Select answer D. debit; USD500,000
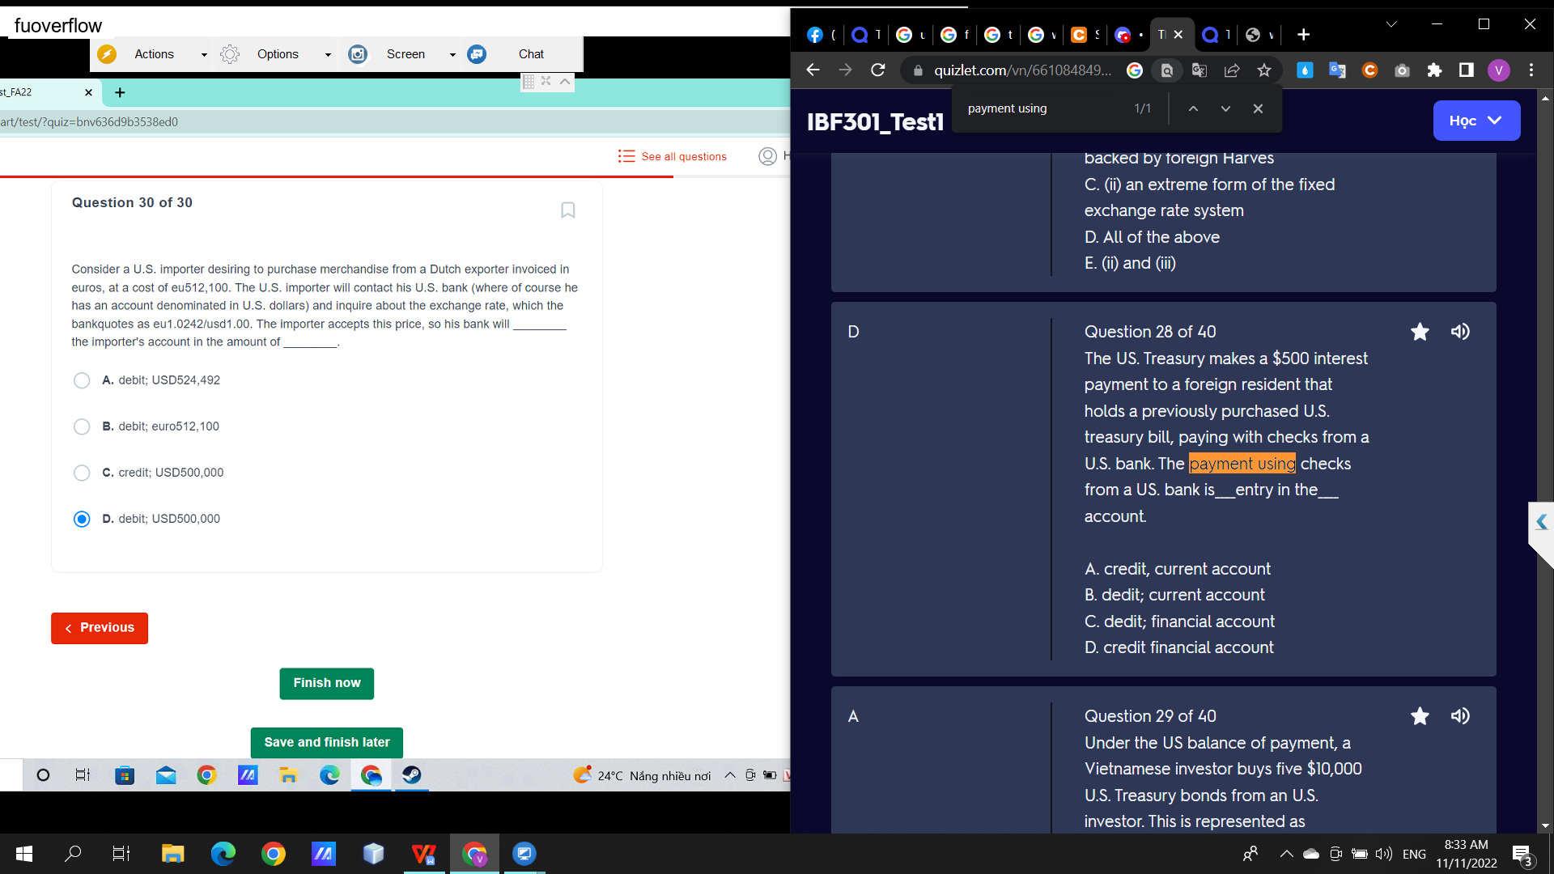The image size is (1554, 874). [x=82, y=519]
